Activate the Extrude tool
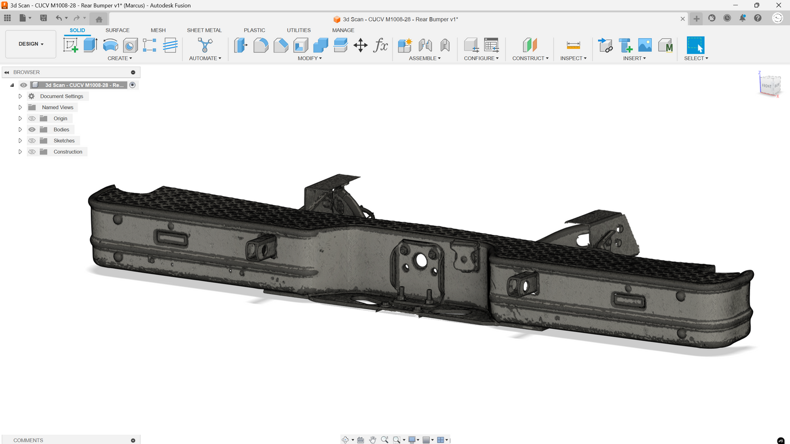 (90, 45)
